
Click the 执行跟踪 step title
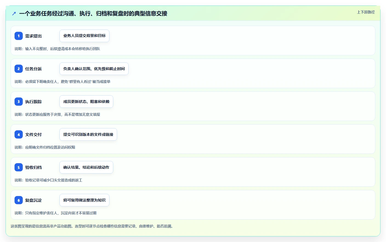tap(33, 102)
